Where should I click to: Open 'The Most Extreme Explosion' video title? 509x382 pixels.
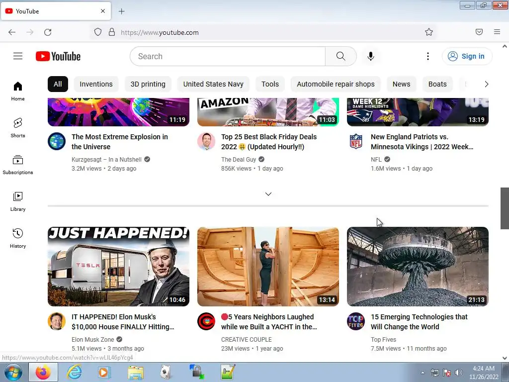click(x=120, y=142)
